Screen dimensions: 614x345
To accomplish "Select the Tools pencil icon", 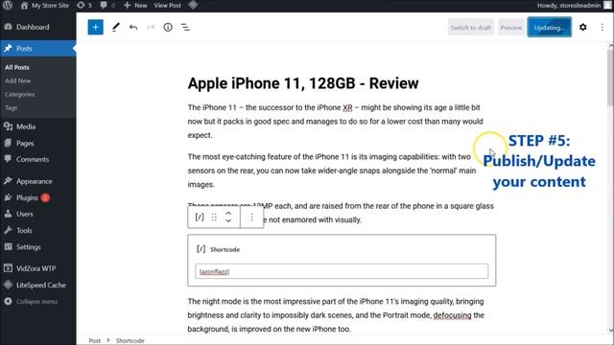I will tap(115, 27).
